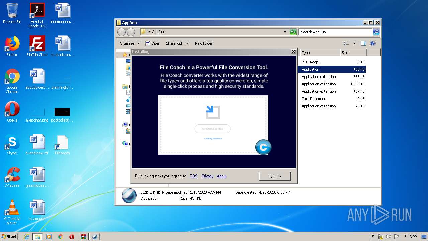This screenshot has height=241, width=428.
Task: Click the eventknow.rtf desktop file
Action: pos(37,145)
